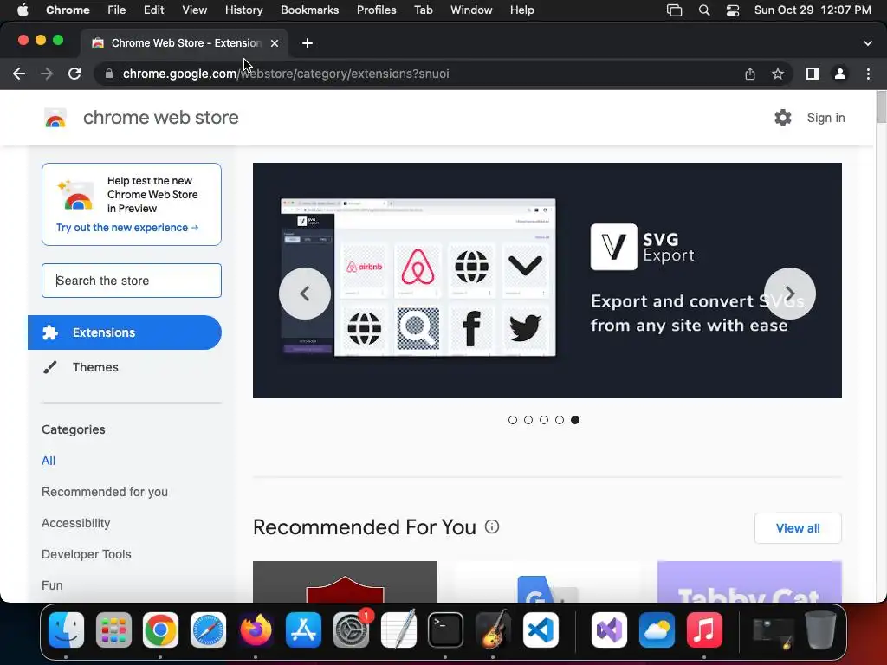
Task: Open the Chrome profile avatar menu
Action: pyautogui.click(x=840, y=74)
